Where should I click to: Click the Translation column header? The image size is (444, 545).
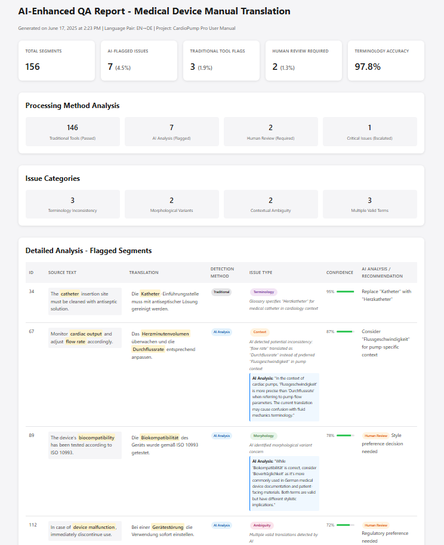click(x=144, y=272)
